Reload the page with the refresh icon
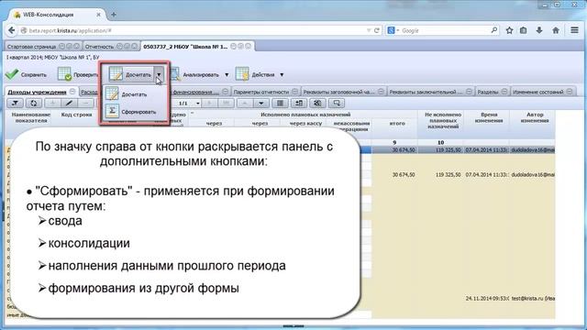The image size is (587, 330). click(377, 30)
